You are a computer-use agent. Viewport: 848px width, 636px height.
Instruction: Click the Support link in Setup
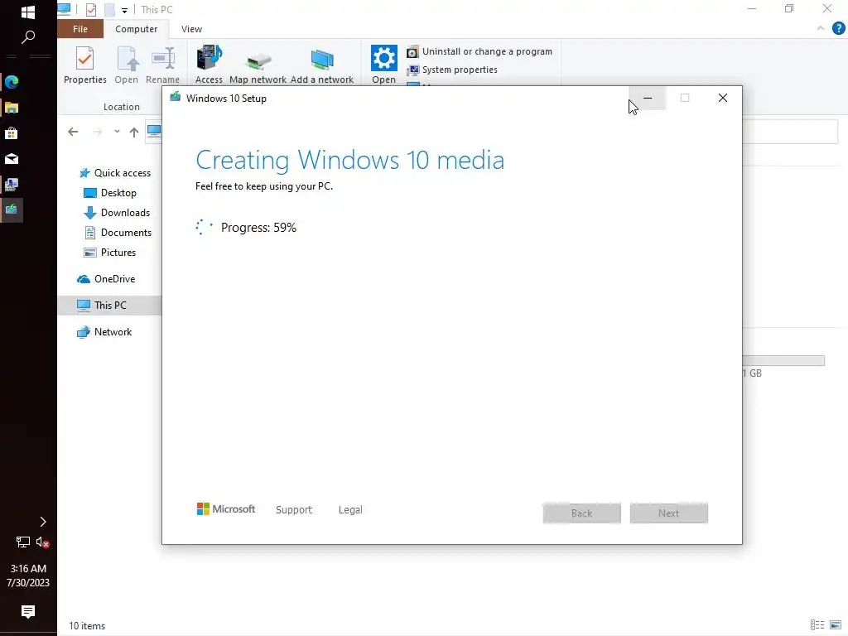click(294, 510)
